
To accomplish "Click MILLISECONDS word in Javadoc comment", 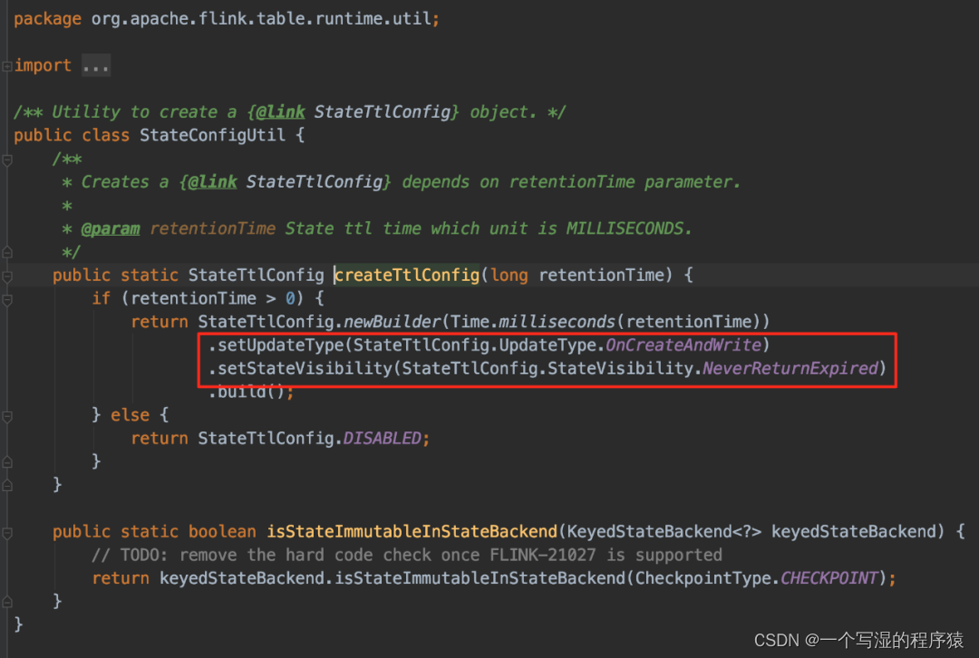I will [x=625, y=228].
